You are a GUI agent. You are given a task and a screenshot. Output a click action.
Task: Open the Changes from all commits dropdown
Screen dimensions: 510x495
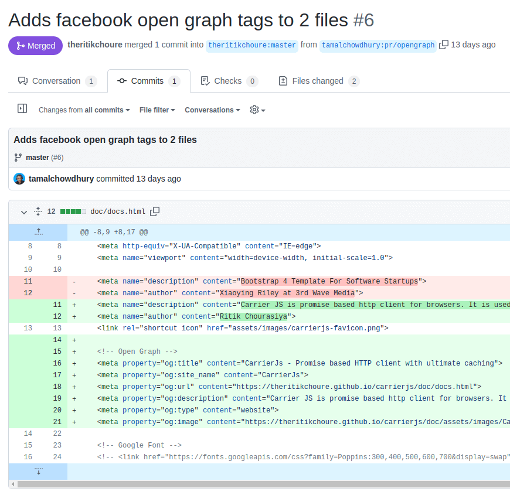(84, 110)
